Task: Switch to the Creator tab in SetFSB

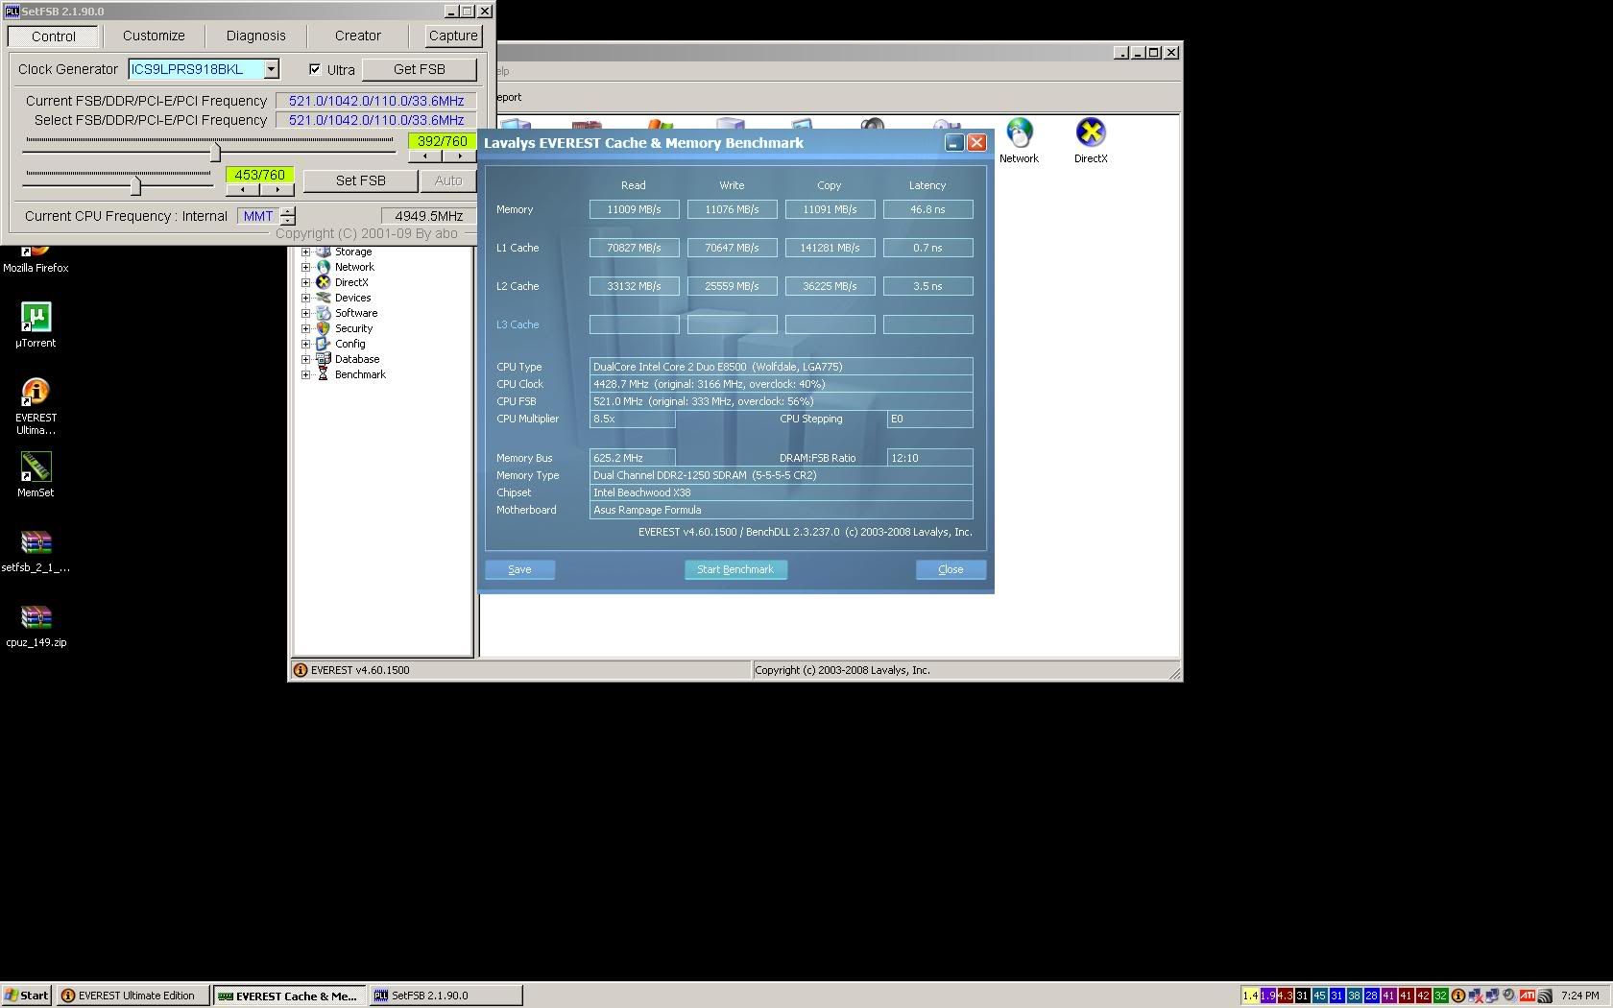Action: point(358,36)
